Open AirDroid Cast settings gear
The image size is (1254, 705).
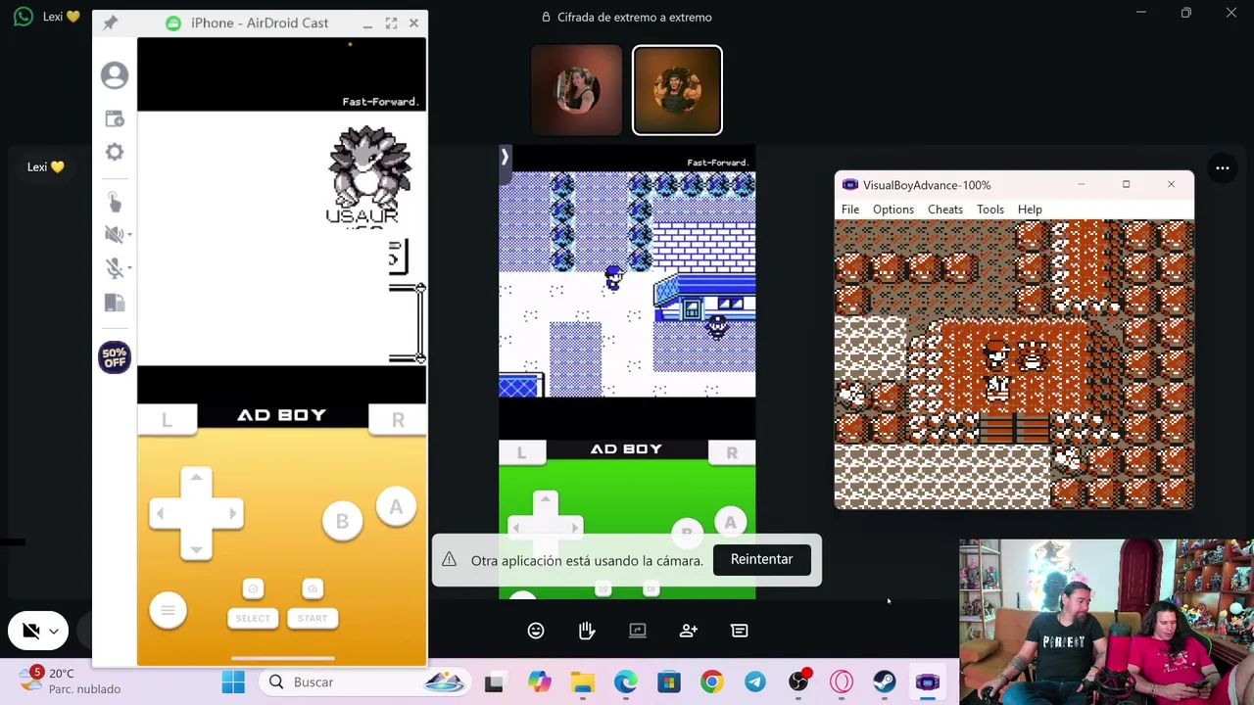click(x=115, y=152)
